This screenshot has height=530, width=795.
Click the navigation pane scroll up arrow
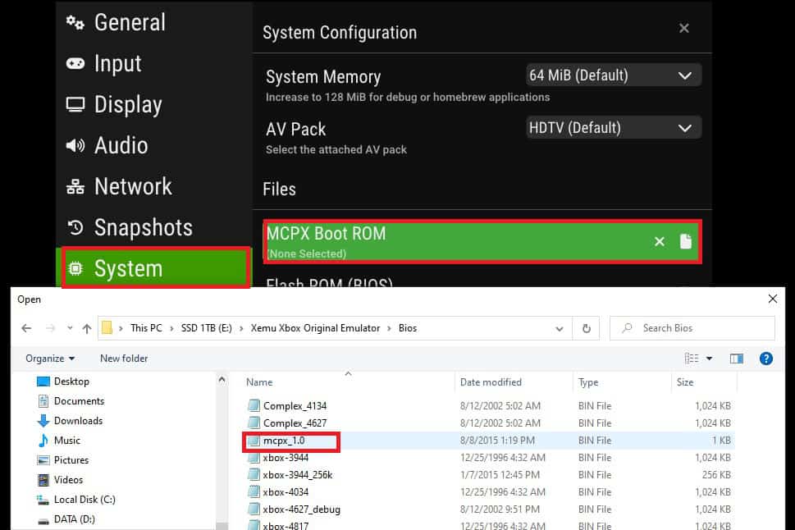pos(222,379)
